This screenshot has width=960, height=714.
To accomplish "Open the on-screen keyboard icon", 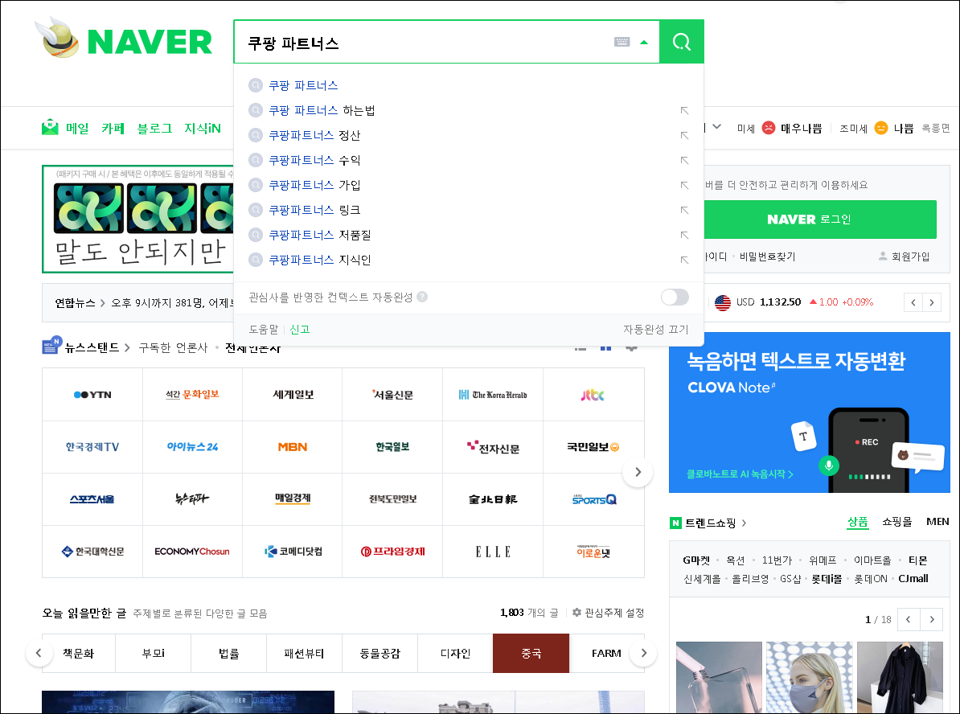I will pyautogui.click(x=622, y=42).
